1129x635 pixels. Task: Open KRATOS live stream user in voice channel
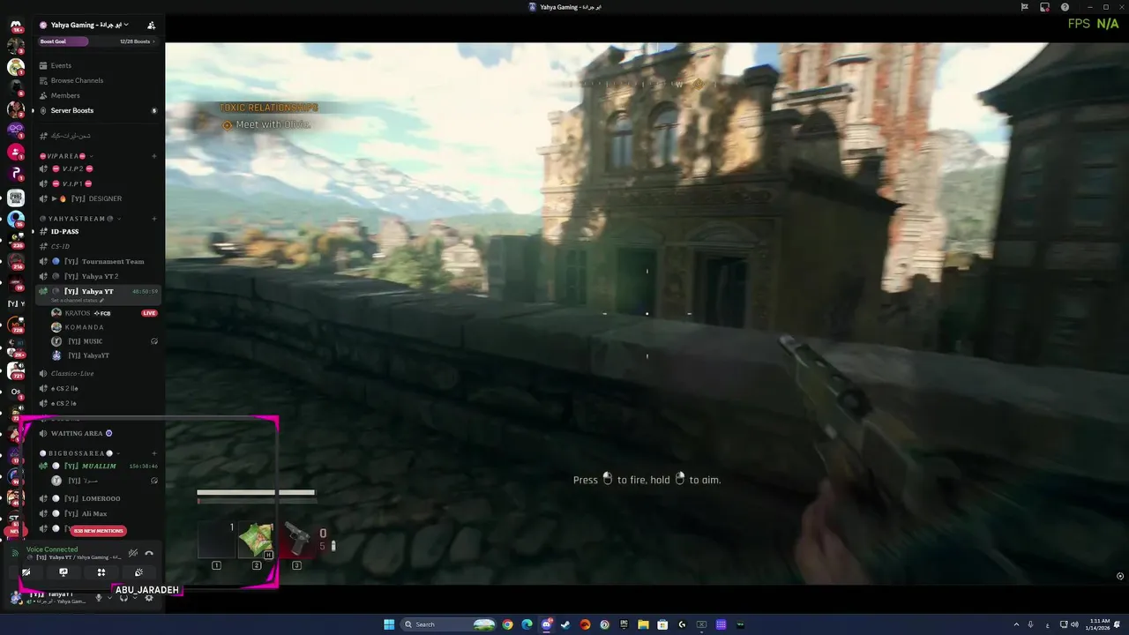point(87,313)
